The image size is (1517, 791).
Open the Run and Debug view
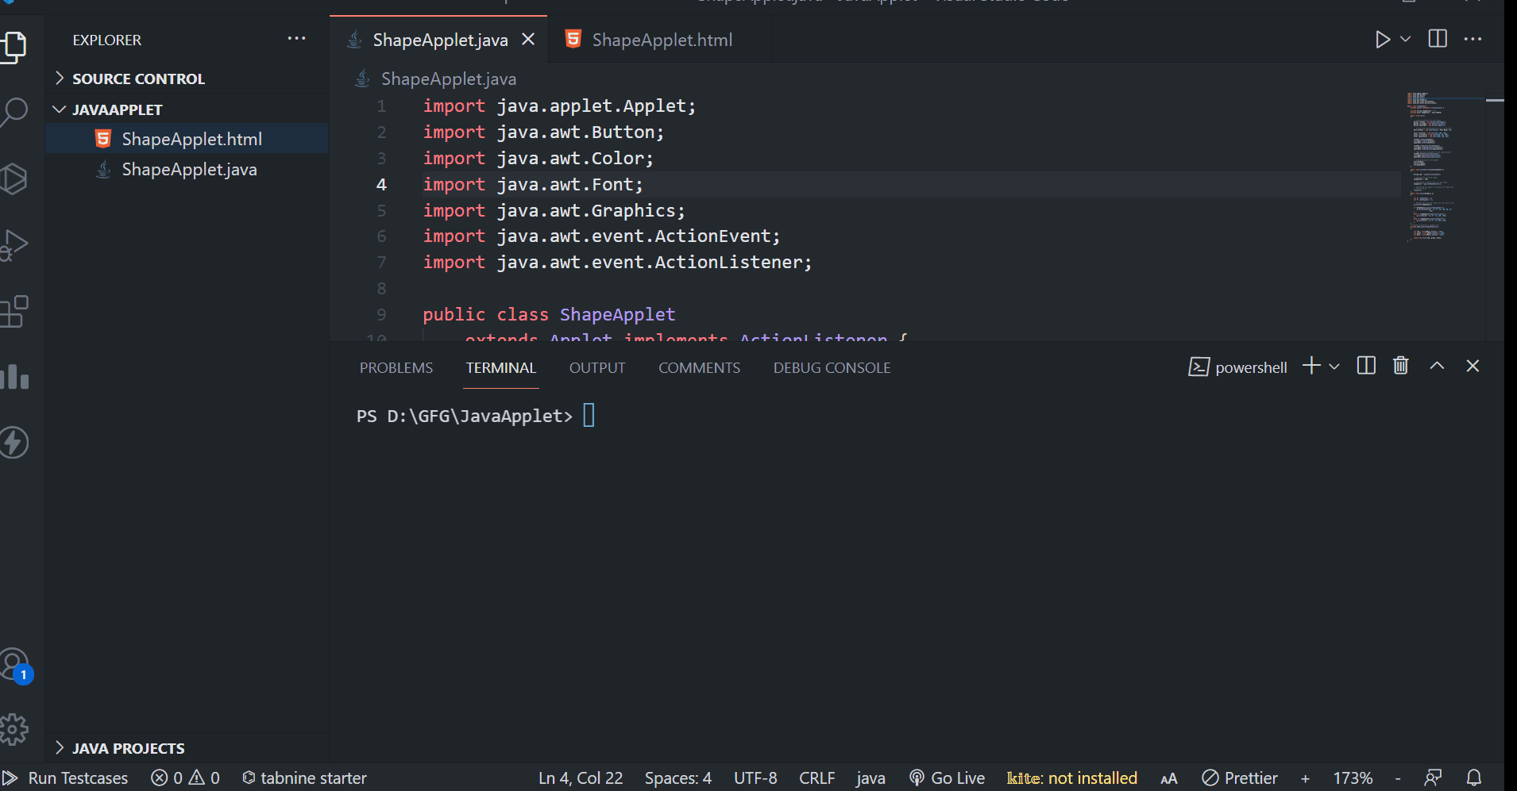click(x=14, y=244)
